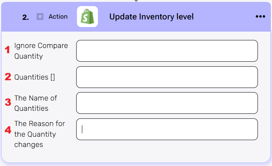Click the Action label in header
272x166 pixels.
(58, 17)
